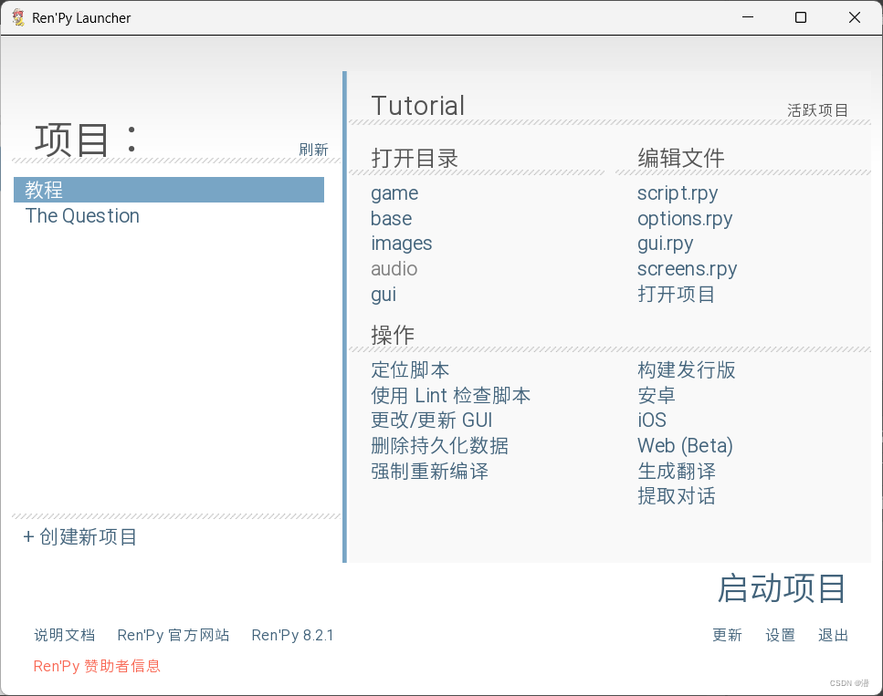Click the 活跃项目 label
883x696 pixels.
pyautogui.click(x=817, y=110)
